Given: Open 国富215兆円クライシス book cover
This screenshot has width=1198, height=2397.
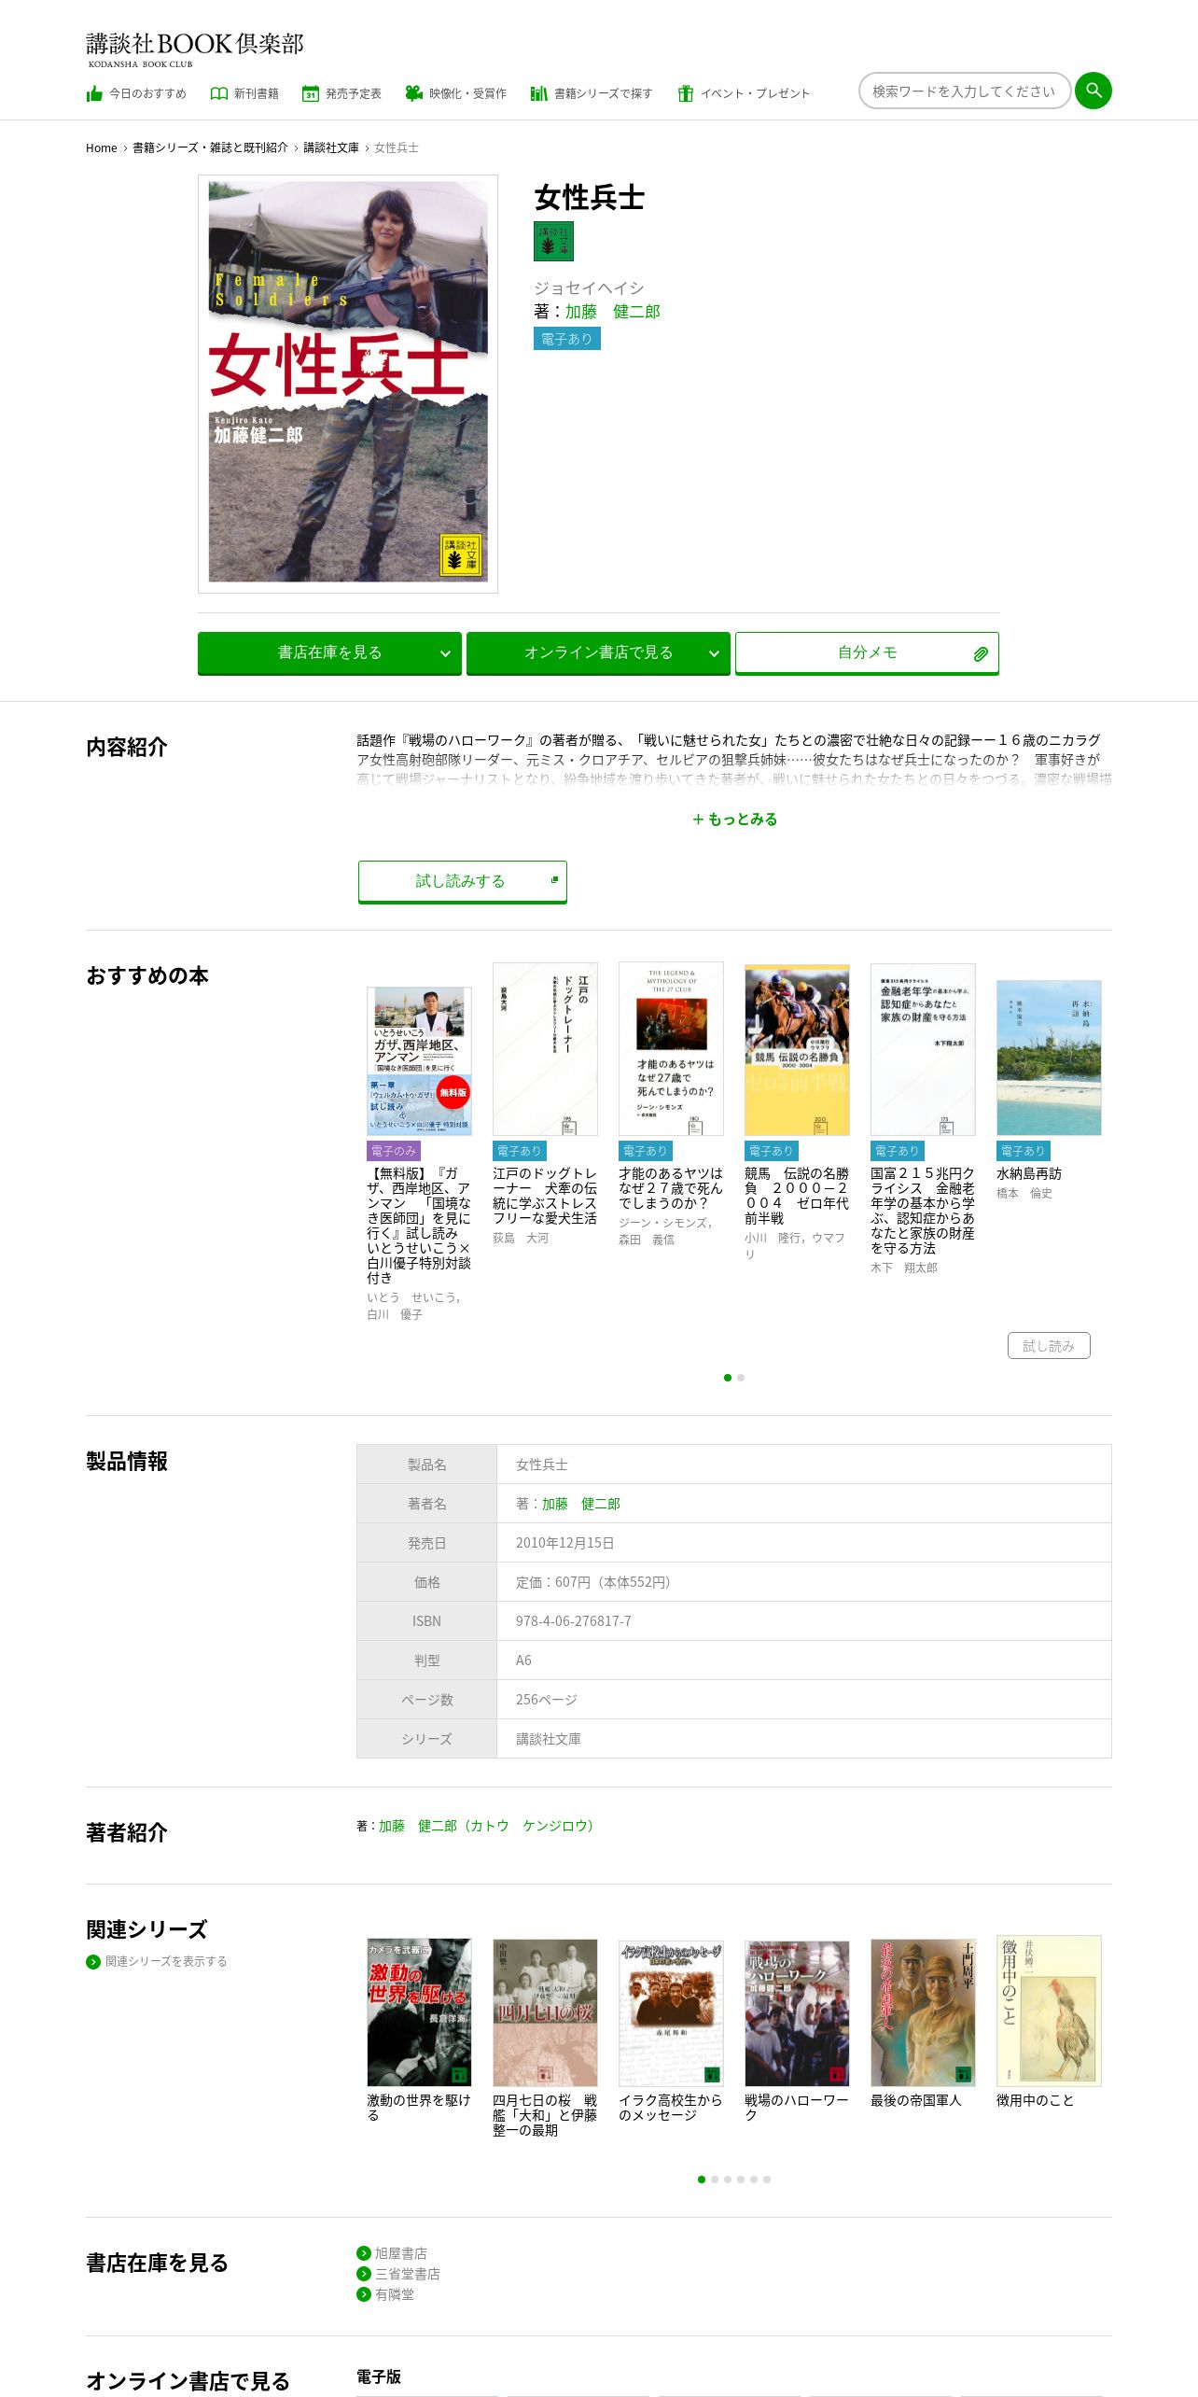Looking at the screenshot, I should [x=923, y=1049].
